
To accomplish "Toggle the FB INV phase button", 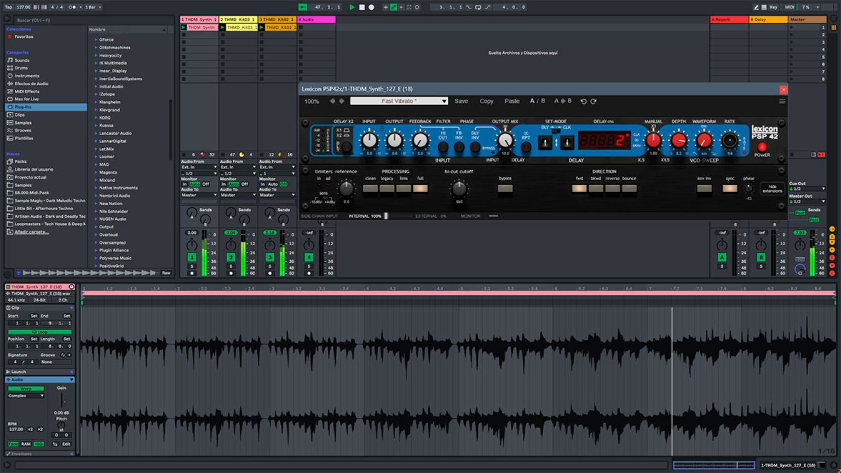I will [459, 147].
